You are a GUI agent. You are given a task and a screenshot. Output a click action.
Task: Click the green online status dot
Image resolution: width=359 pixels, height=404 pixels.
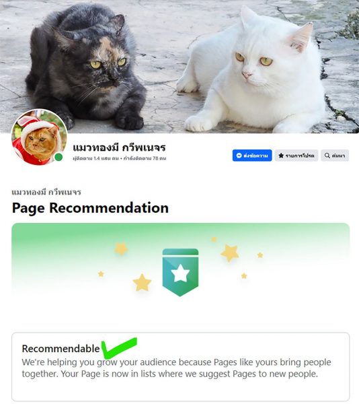[x=58, y=157]
